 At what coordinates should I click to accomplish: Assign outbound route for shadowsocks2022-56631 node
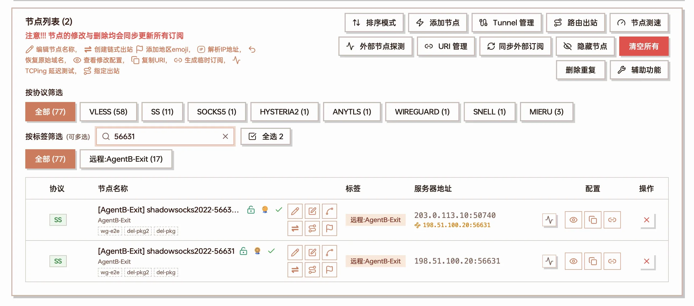(312, 270)
